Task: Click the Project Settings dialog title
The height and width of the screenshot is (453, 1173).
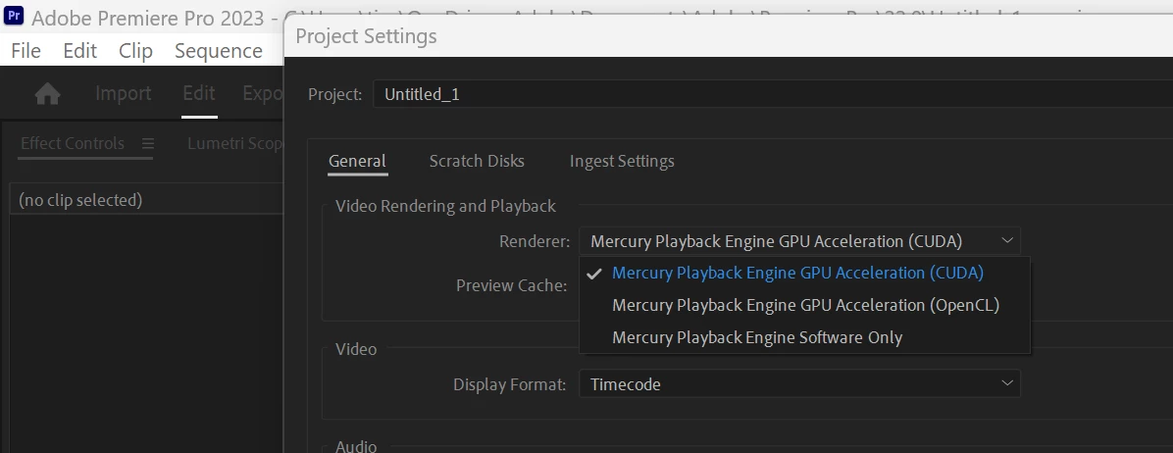Action: point(366,36)
